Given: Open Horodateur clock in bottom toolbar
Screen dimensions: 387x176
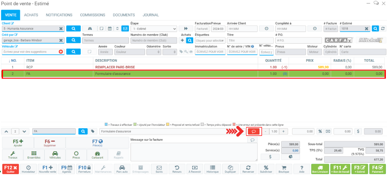Looking at the screenshot, I should (x=28, y=169).
